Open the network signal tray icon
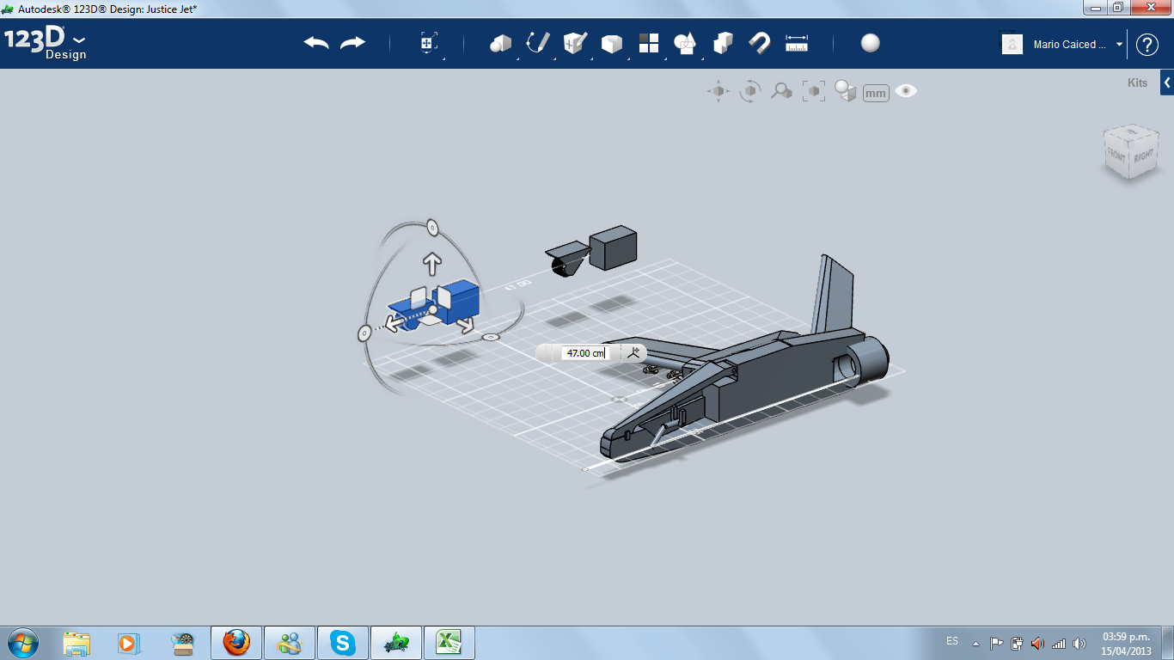The width and height of the screenshot is (1174, 660). 1059,643
